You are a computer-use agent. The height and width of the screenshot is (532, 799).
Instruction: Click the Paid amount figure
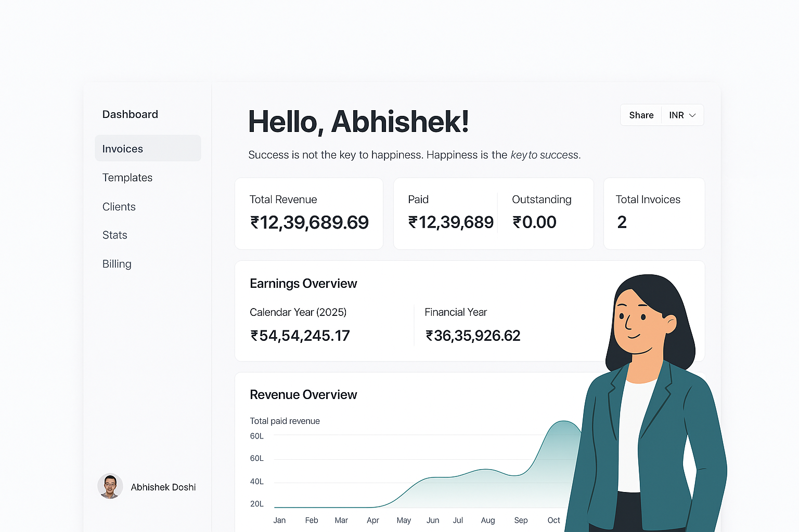[x=450, y=222]
